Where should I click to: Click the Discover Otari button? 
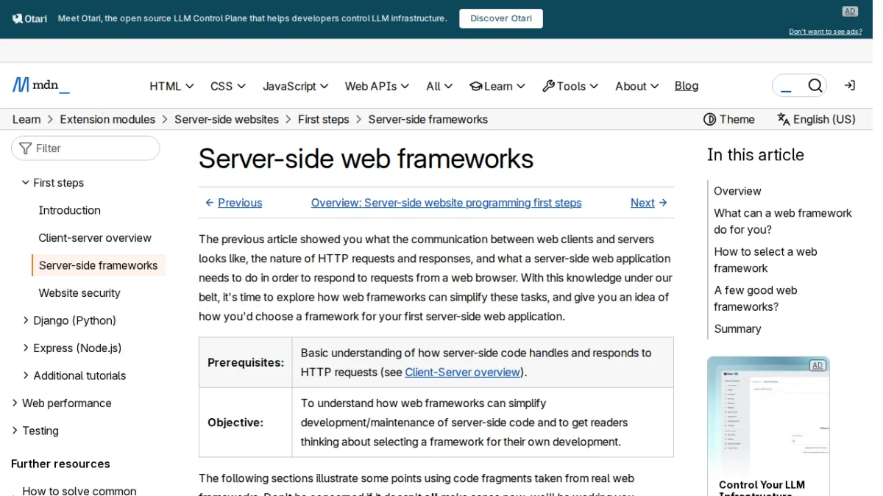click(501, 18)
